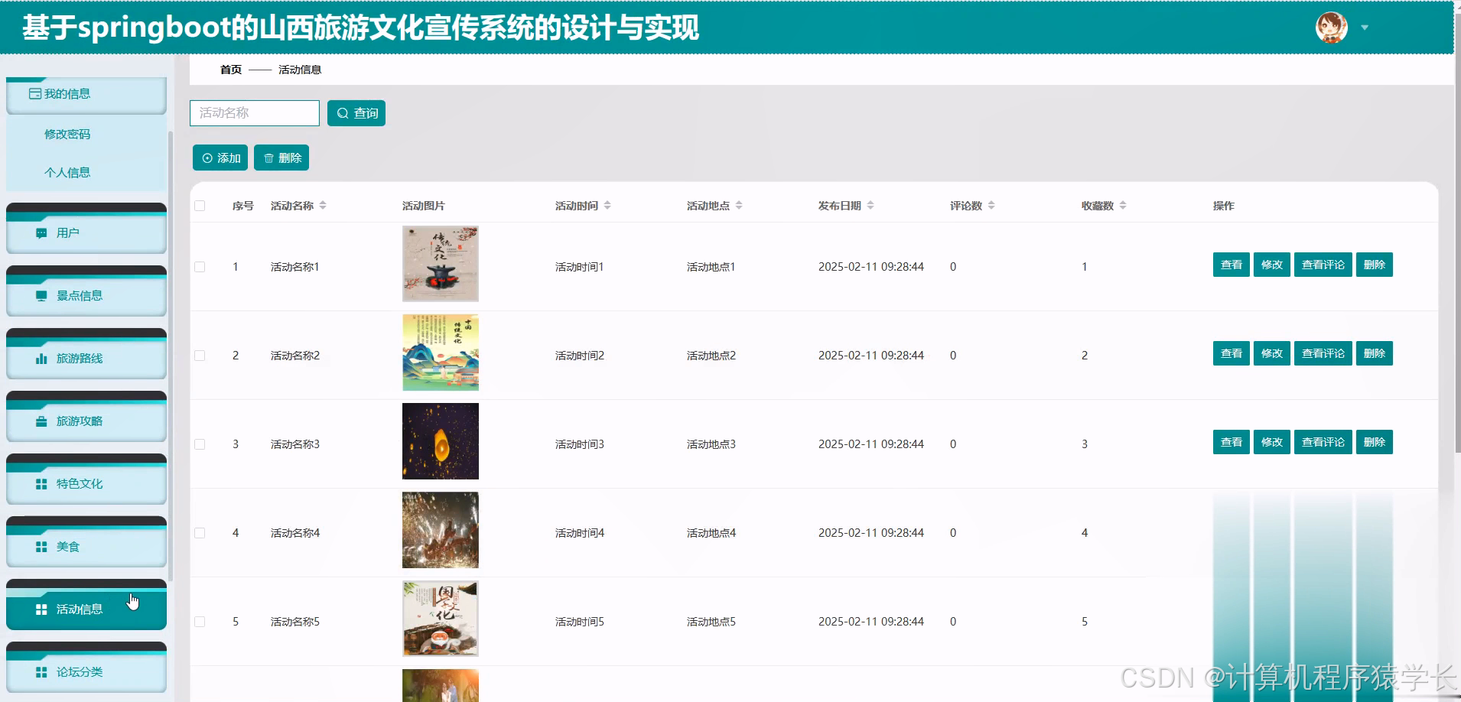
Task: Sort table by 发布日期 using its arrows
Action: coord(872,205)
